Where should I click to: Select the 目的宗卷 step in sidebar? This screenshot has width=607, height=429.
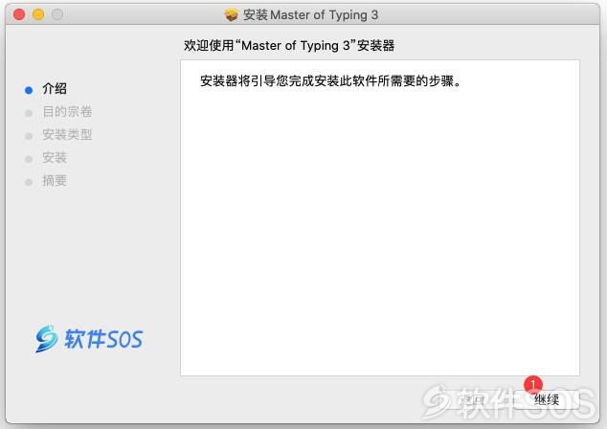tap(67, 111)
